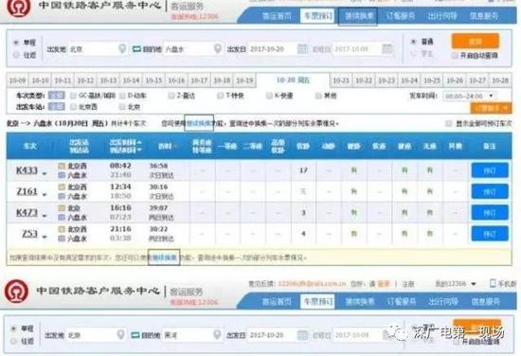The width and height of the screenshot is (521, 356).
Task: Open calendar icon for 返程日 in upper form
Action: coord(387,49)
